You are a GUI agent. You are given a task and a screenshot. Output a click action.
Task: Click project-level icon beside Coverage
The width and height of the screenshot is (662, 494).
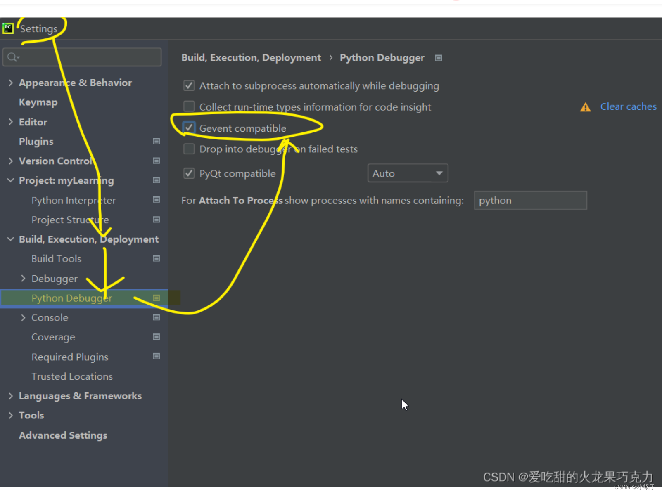point(156,337)
